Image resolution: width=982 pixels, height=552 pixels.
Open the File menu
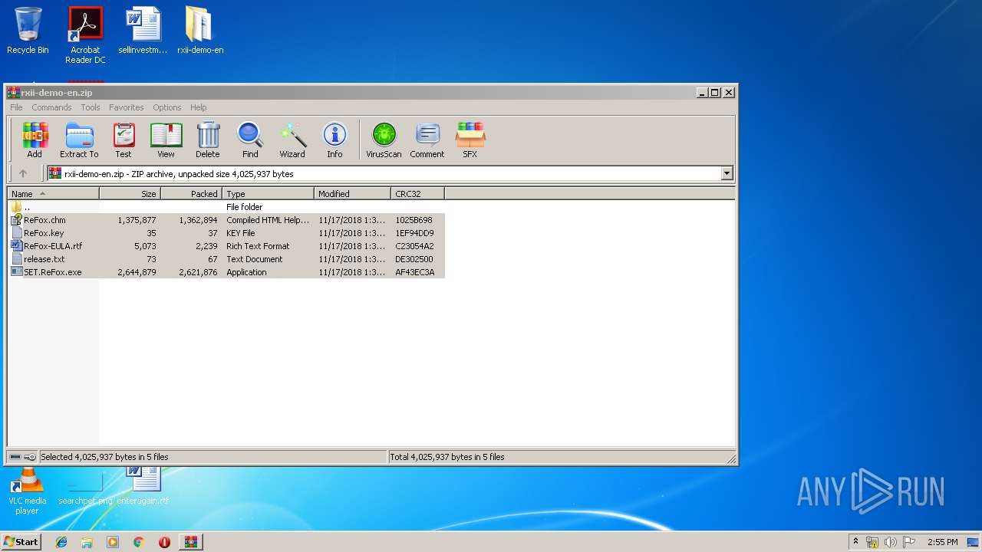[16, 107]
